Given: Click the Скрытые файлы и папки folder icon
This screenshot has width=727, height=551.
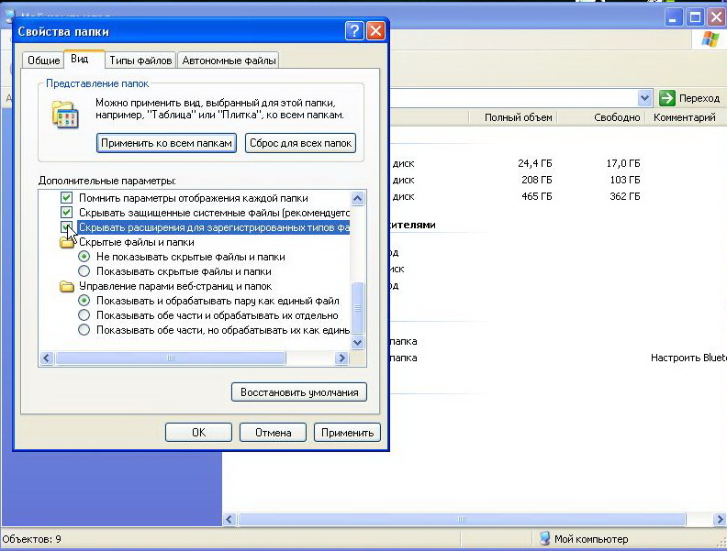Looking at the screenshot, I should pos(67,242).
